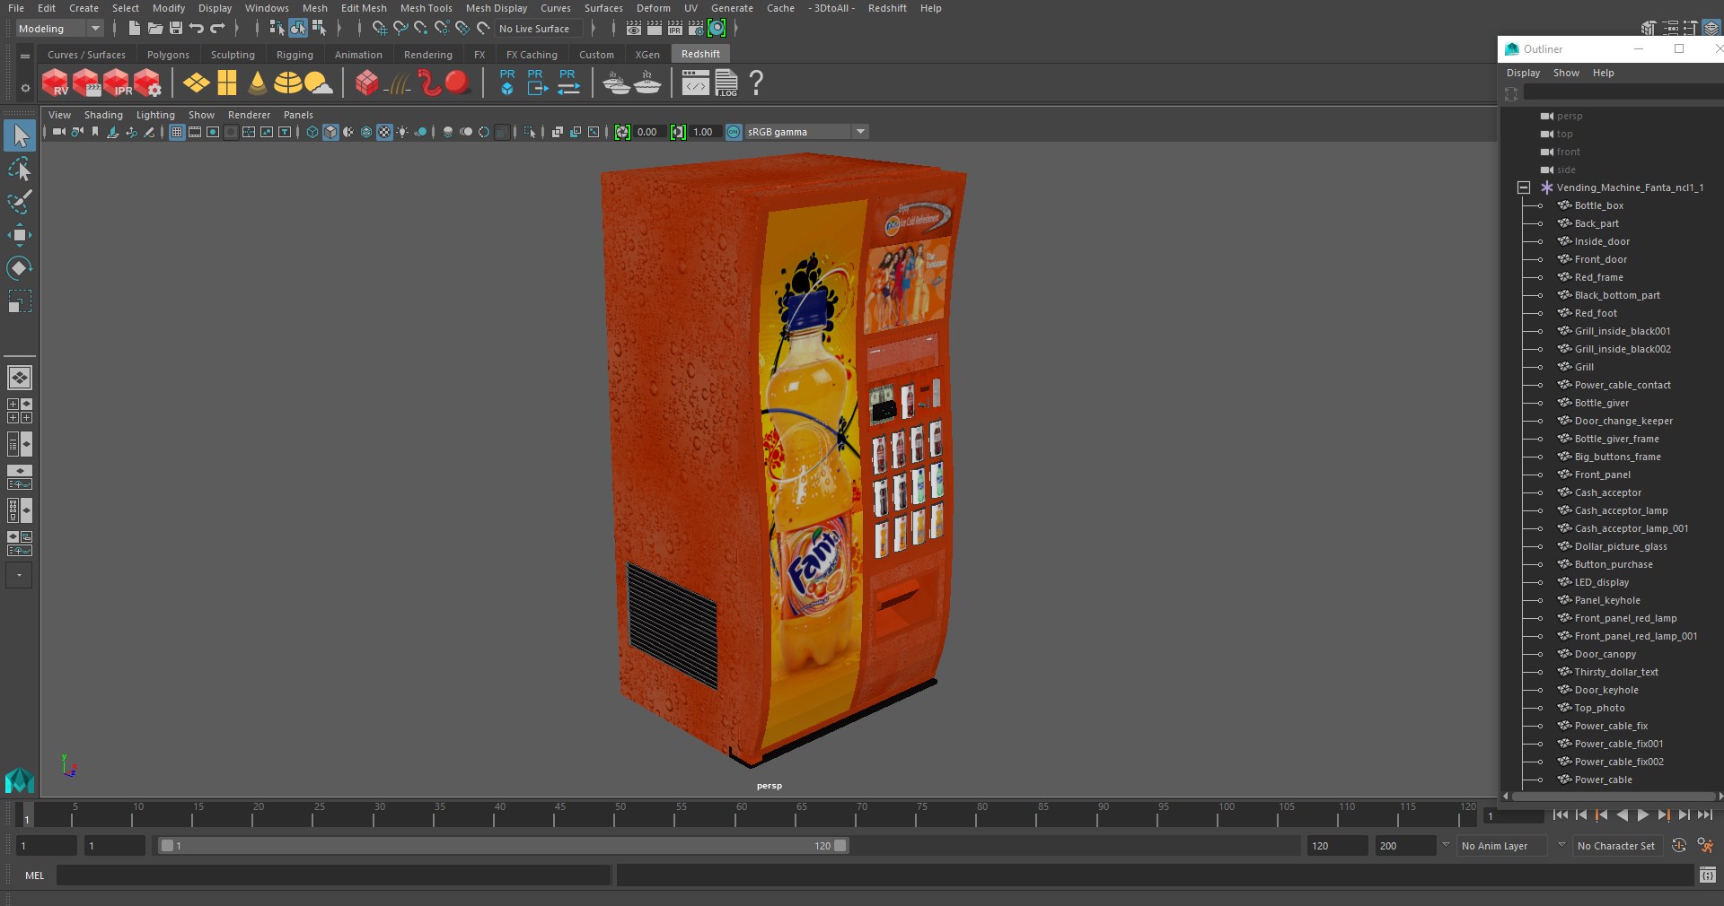Click the MEL command language label
Image resolution: width=1724 pixels, height=906 pixels.
[35, 876]
